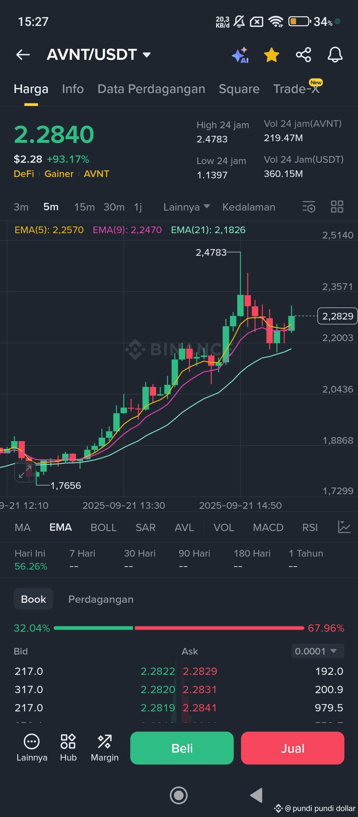This screenshot has width=358, height=817.
Task: Tap the battery status icon
Action: click(300, 22)
